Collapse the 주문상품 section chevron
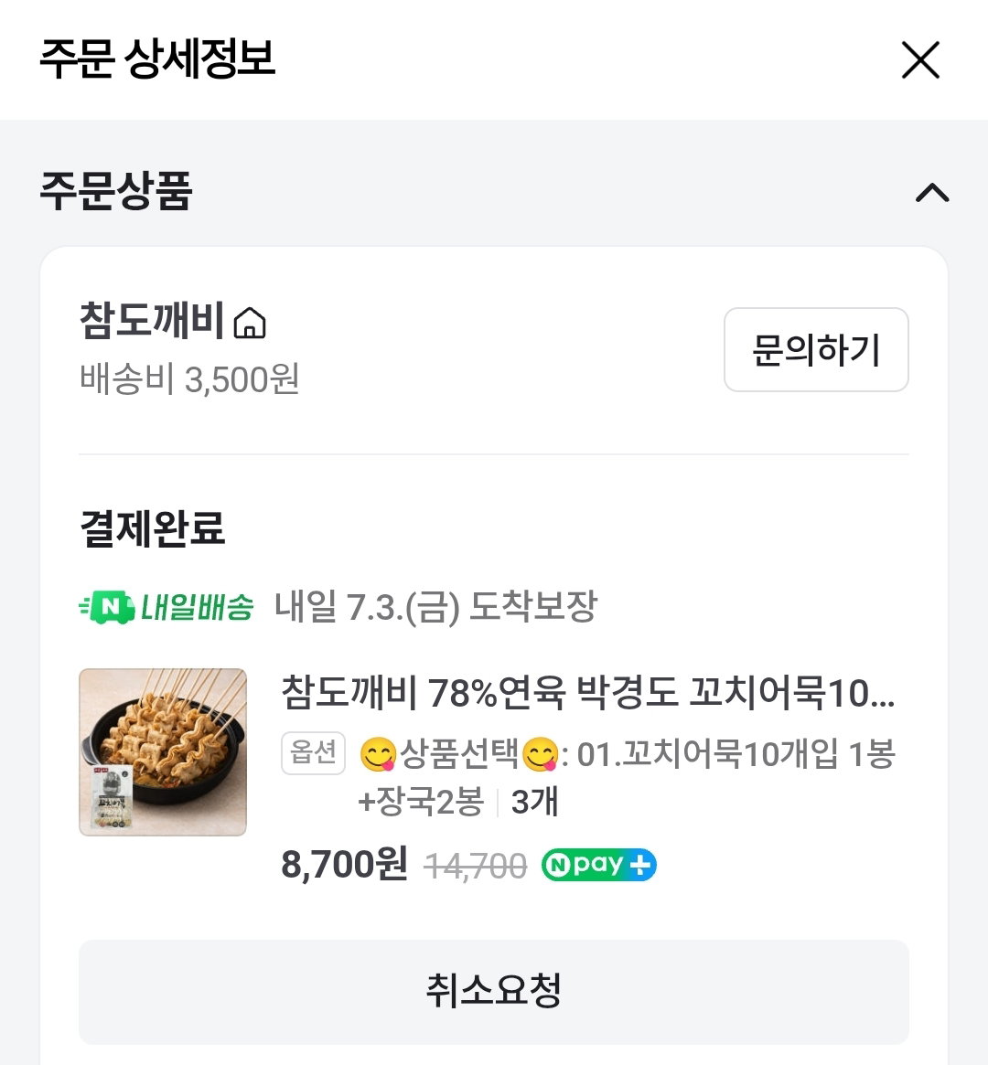988x1065 pixels. coord(931,193)
